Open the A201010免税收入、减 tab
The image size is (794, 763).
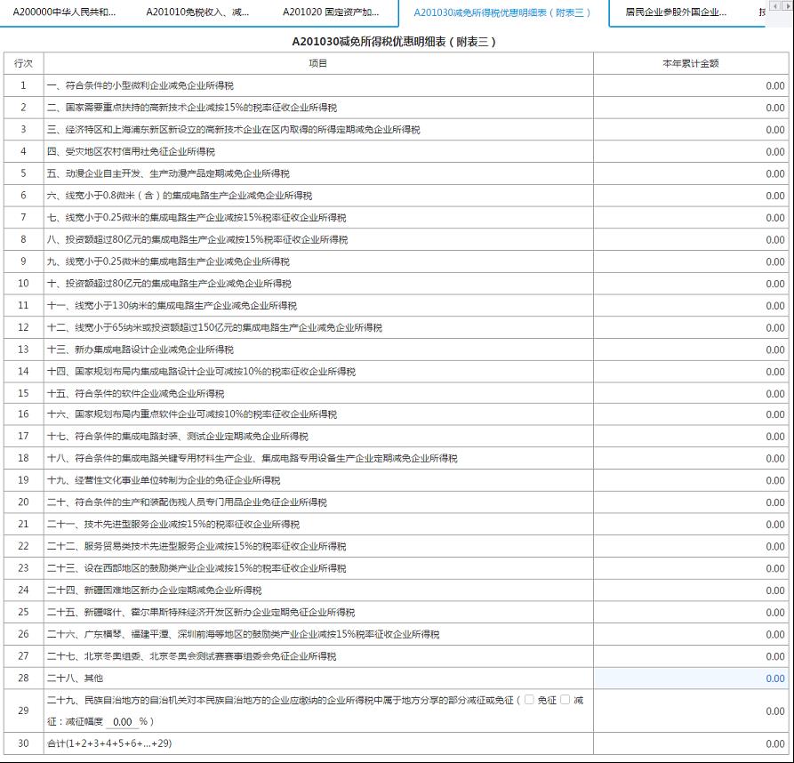[196, 12]
